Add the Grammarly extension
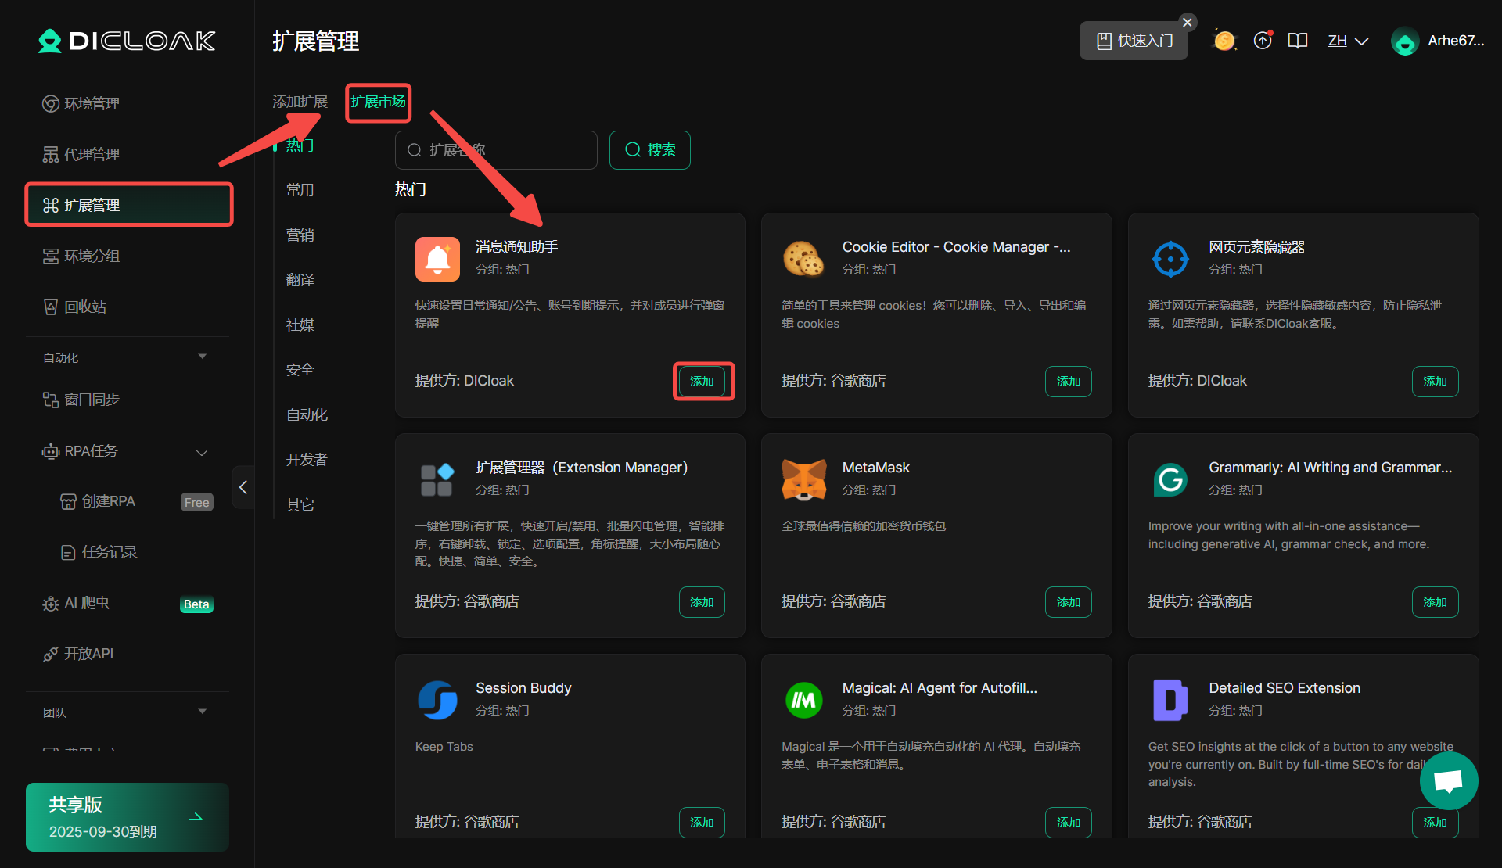This screenshot has height=868, width=1502. coord(1435,601)
